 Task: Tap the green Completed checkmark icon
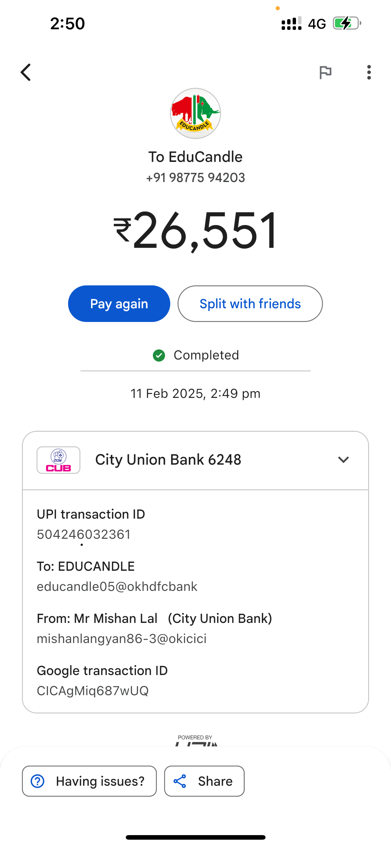pyautogui.click(x=159, y=356)
